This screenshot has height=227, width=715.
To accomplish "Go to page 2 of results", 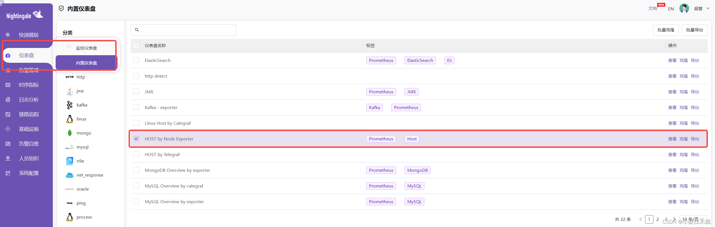I will 657,219.
